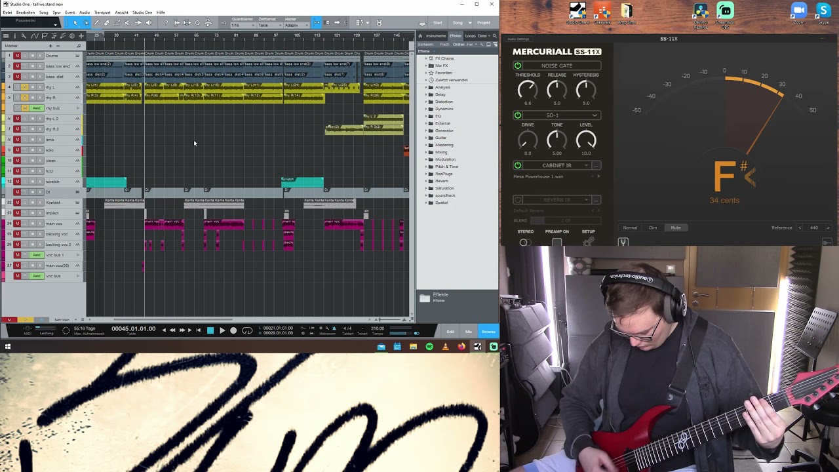The height and width of the screenshot is (472, 839).
Task: Toggle Cabinet IR power button
Action: tap(518, 165)
